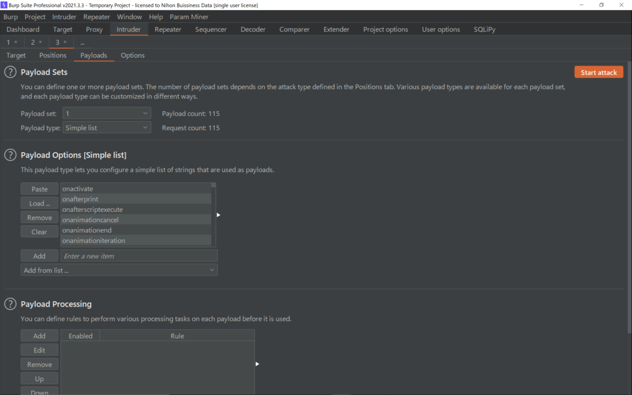Click the Up button
The height and width of the screenshot is (395, 632).
(x=39, y=379)
